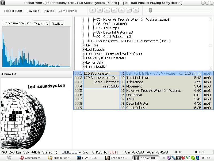Click the Eject/Open button in the toolbar
The width and height of the screenshot is (214, 161).
click(x=136, y=10)
